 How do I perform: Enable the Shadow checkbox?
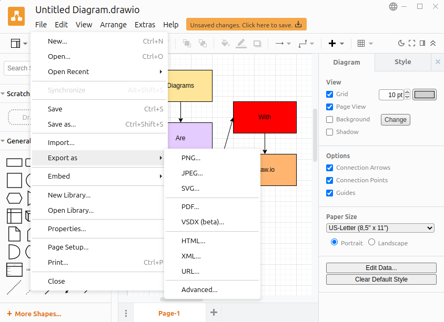tap(329, 132)
